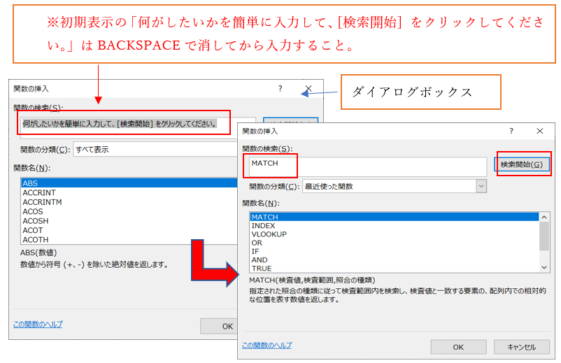Choose INDEX from the function name list

click(263, 226)
